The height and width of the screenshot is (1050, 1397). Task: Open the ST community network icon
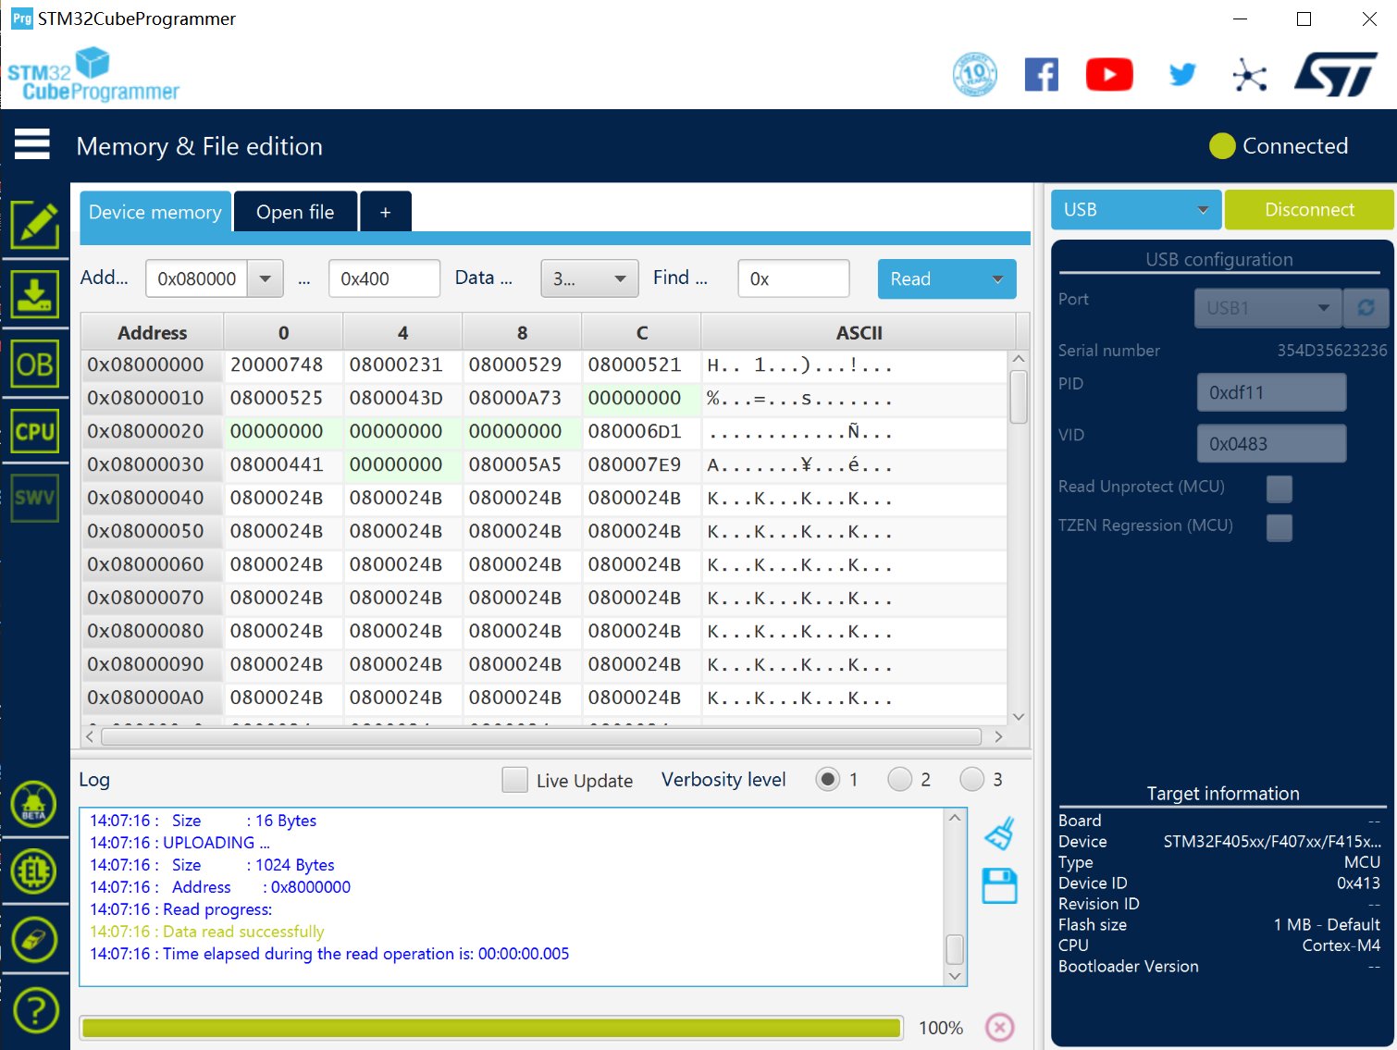pyautogui.click(x=1250, y=75)
